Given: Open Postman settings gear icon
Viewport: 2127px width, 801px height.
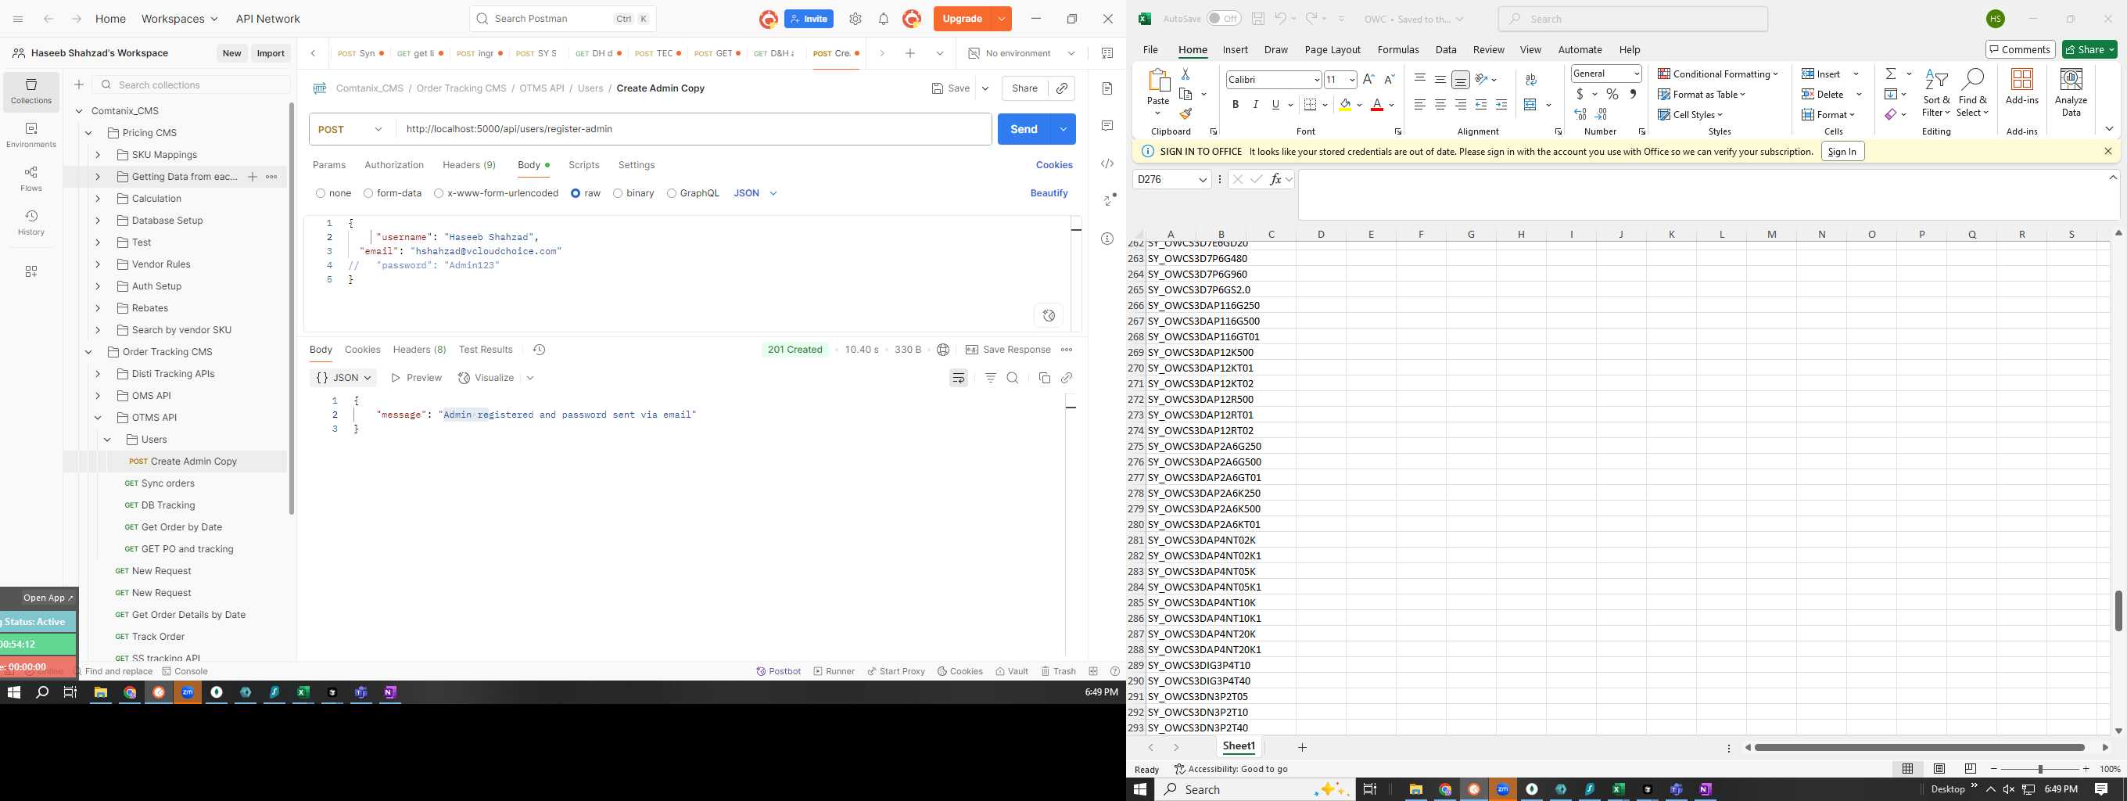Looking at the screenshot, I should (x=855, y=19).
